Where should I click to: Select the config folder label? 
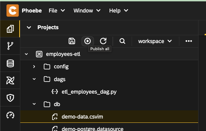click(x=61, y=67)
